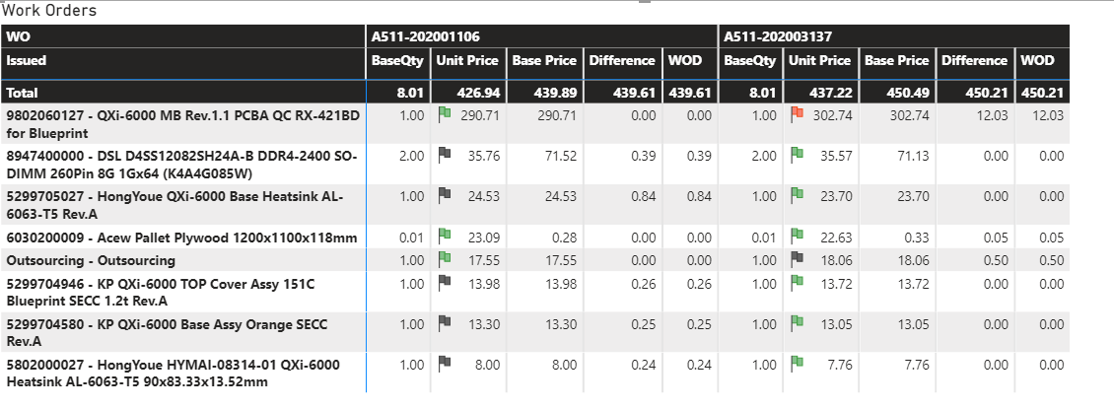Click Base Price cell 0.33 for pallet
Screen dimensions: 1114x409
coord(917,238)
